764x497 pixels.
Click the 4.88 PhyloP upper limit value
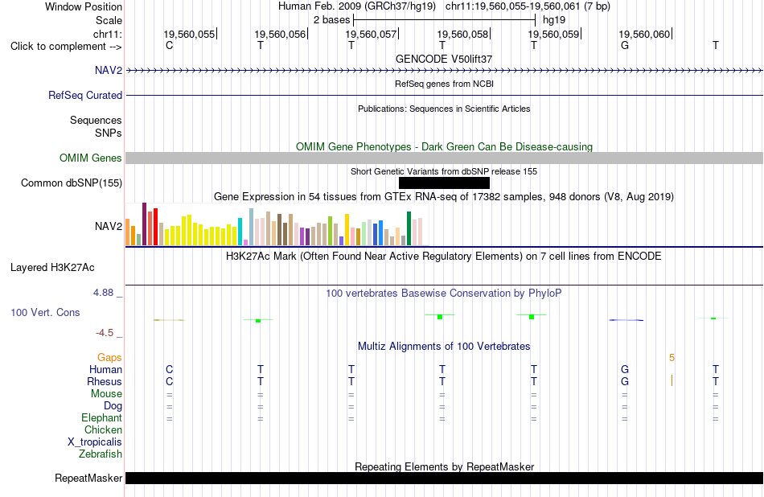(103, 293)
